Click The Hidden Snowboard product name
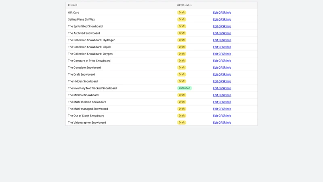 [83, 81]
